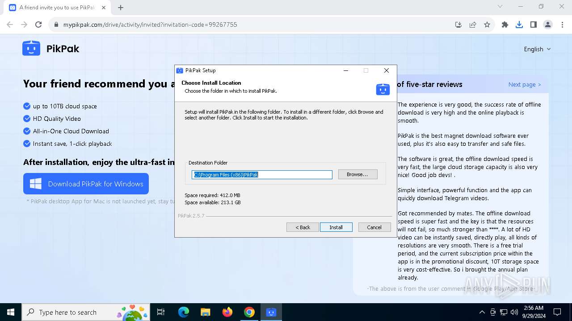
Task: Click the Destination Folder path field
Action: tap(262, 175)
